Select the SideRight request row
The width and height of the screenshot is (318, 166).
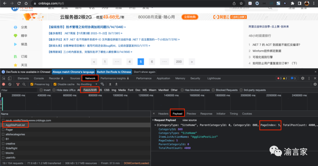(75, 148)
